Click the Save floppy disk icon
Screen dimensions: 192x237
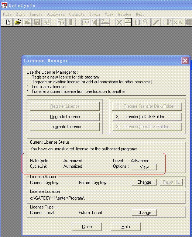coord(37,22)
